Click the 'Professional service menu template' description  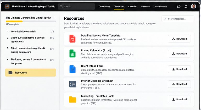click(x=108, y=41)
